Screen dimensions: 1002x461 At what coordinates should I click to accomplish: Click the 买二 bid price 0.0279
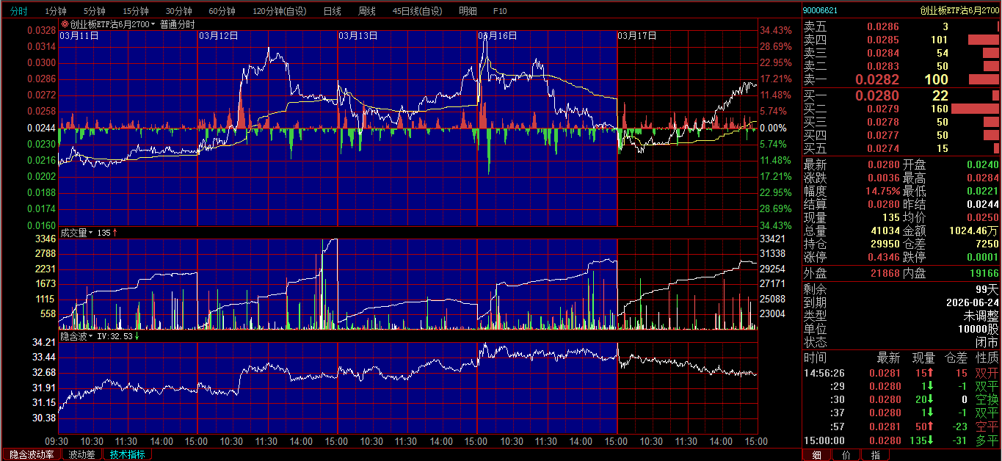click(883, 109)
